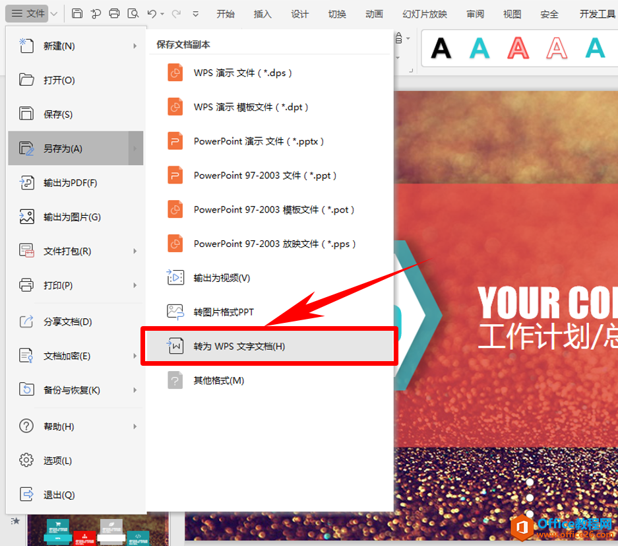Viewport: 618px width, 546px height.
Task: Open the 切换 ribbon tab
Action: [337, 15]
